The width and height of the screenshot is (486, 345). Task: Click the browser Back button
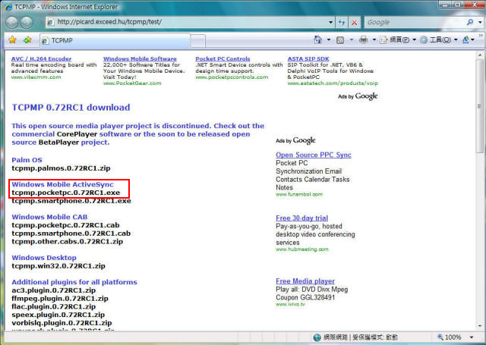[12, 22]
